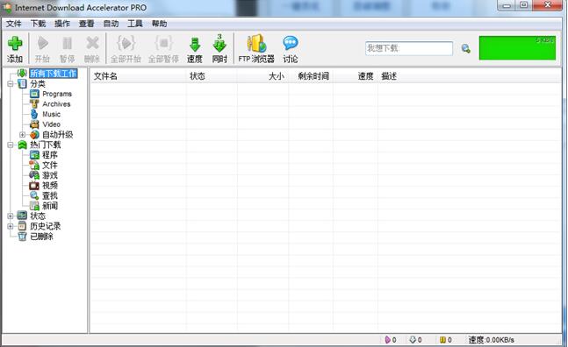Image resolution: width=568 pixels, height=347 pixels.
Task: Click the 同时 simultaneous downloads icon
Action: tap(219, 44)
